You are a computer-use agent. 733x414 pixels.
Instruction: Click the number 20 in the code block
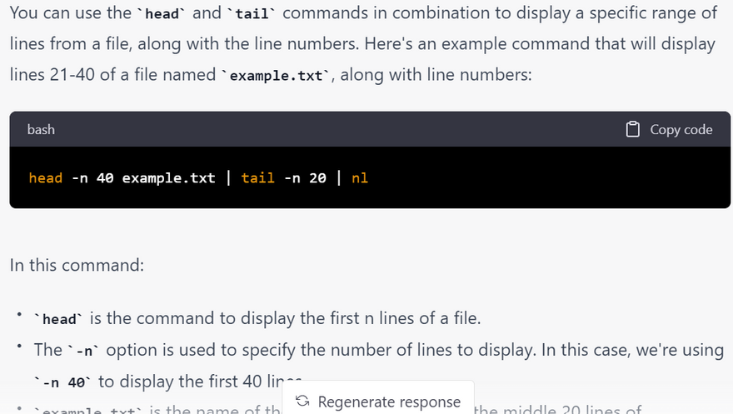pyautogui.click(x=317, y=177)
